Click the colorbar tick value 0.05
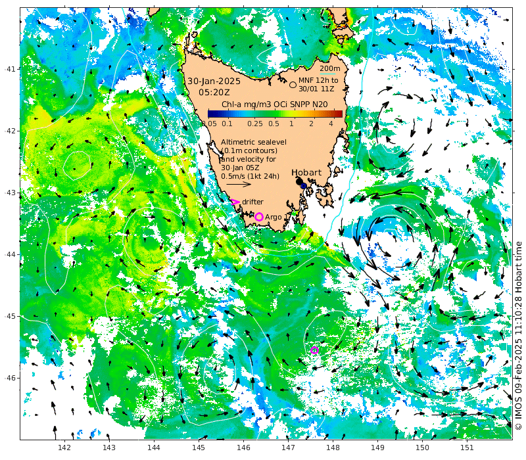Image resolution: width=526 pixels, height=460 pixels. [209, 124]
